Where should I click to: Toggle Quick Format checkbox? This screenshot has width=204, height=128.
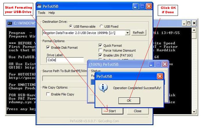point(100,46)
